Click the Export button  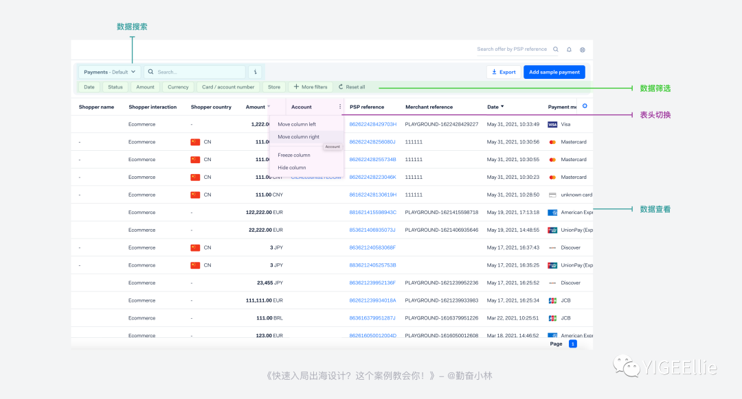504,72
